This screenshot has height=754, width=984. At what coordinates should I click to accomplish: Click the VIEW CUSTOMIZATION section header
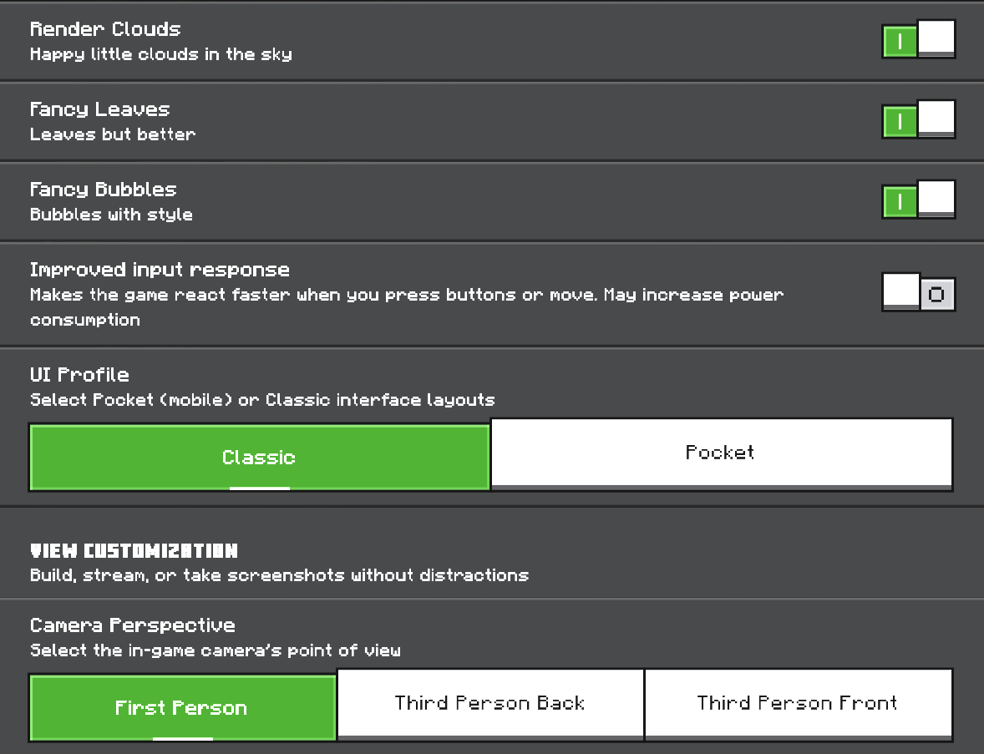134,551
